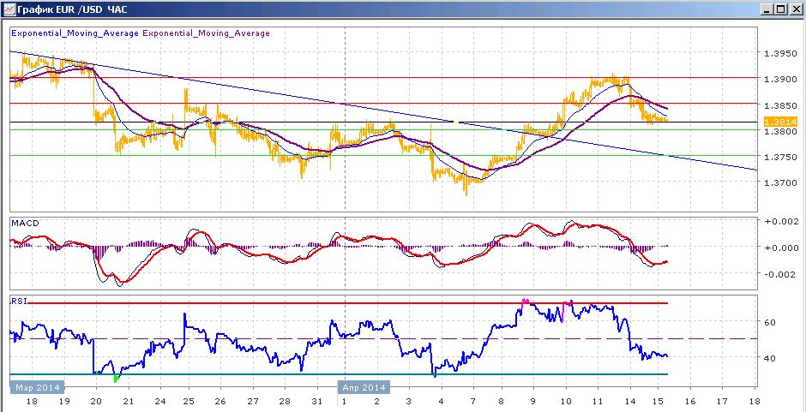Maximize the График EUR/USD window

(781, 9)
